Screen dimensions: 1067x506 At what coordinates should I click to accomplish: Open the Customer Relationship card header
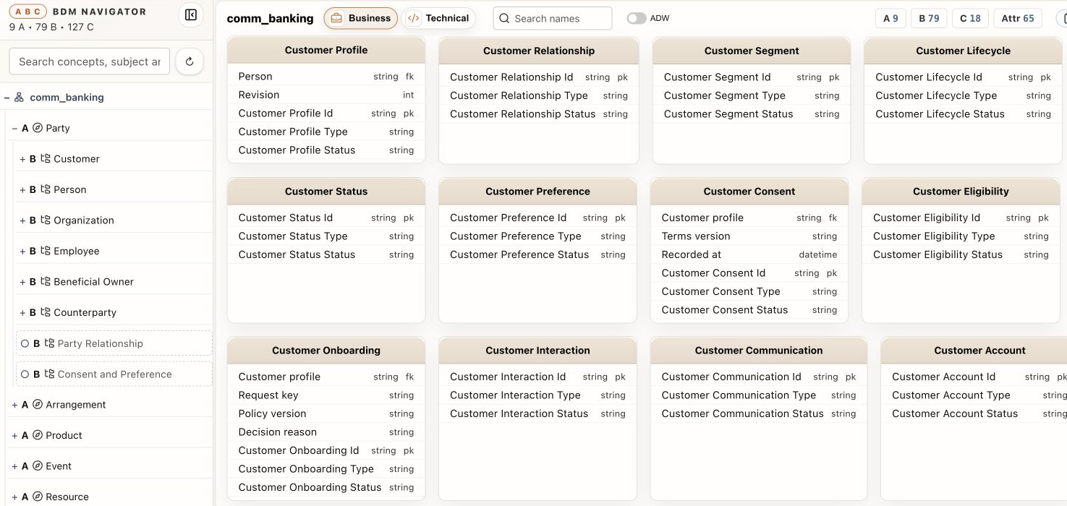pyautogui.click(x=539, y=51)
